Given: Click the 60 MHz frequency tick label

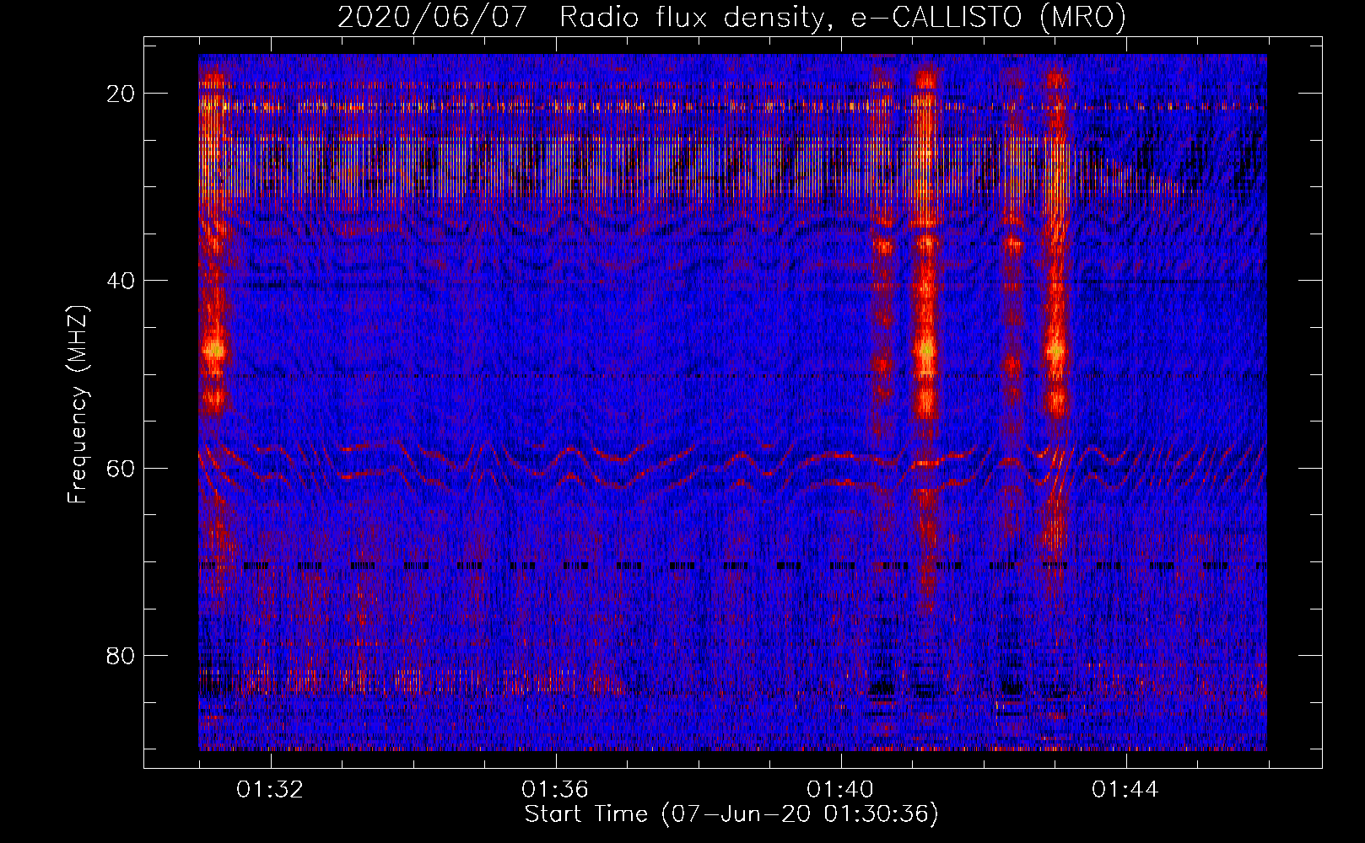Looking at the screenshot, I should 121,468.
